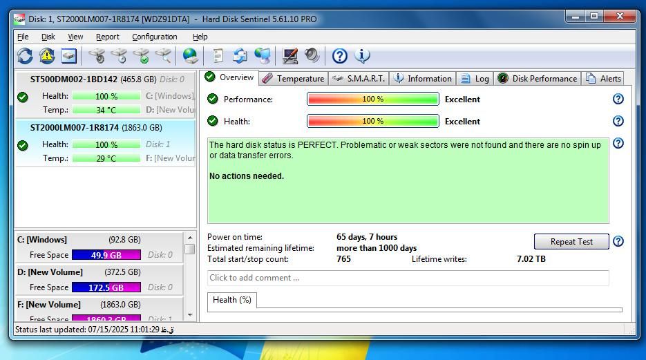
Task: Click the hard disk with stethoscope test icon
Action: 97,55
